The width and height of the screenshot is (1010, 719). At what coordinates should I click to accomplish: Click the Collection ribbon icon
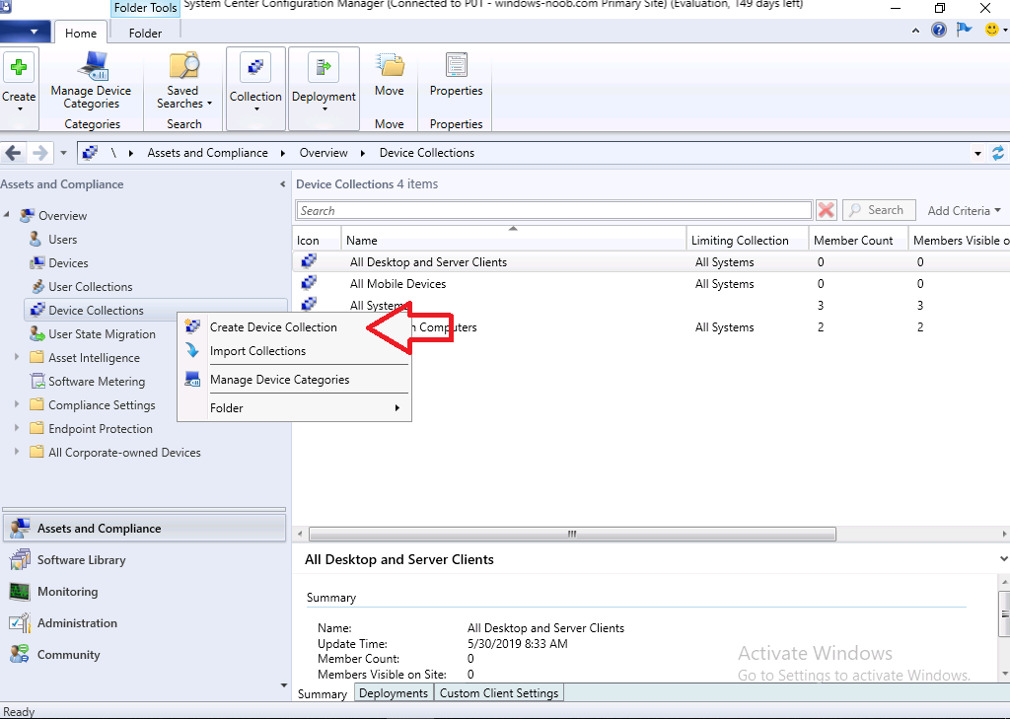(255, 66)
